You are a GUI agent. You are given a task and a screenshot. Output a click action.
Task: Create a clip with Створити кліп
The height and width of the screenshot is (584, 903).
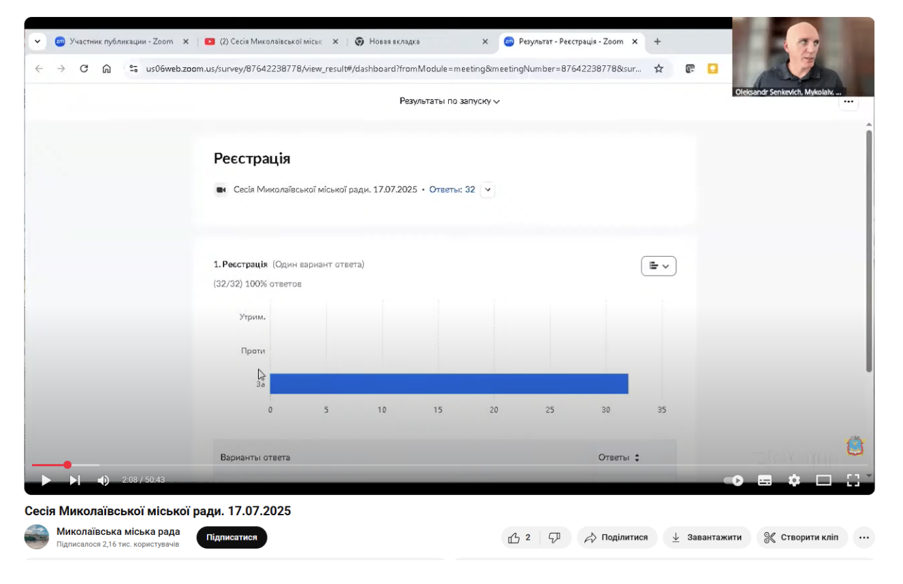point(802,538)
